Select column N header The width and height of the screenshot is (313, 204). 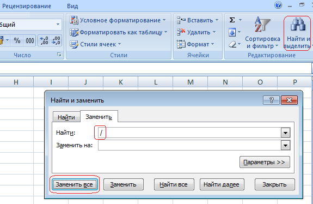click(225, 82)
